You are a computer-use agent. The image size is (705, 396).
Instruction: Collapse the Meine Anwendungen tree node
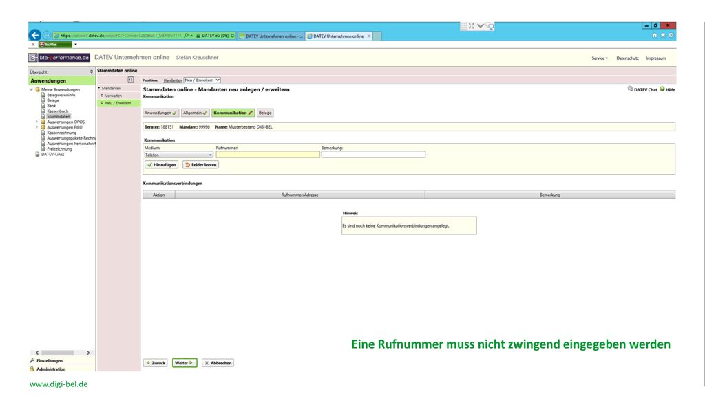tap(32, 89)
